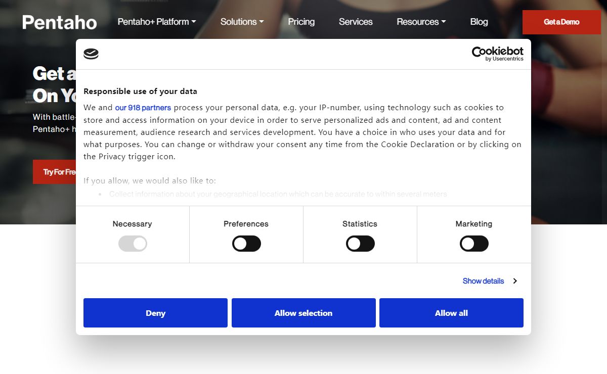Image resolution: width=607 pixels, height=374 pixels.
Task: Click the Allow selection button
Action: tap(303, 313)
